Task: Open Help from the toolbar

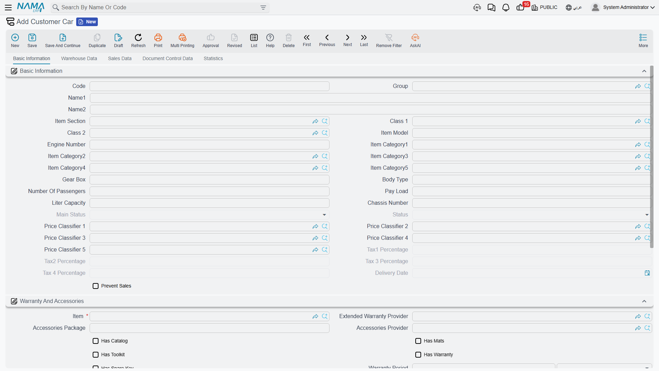Action: click(x=270, y=41)
